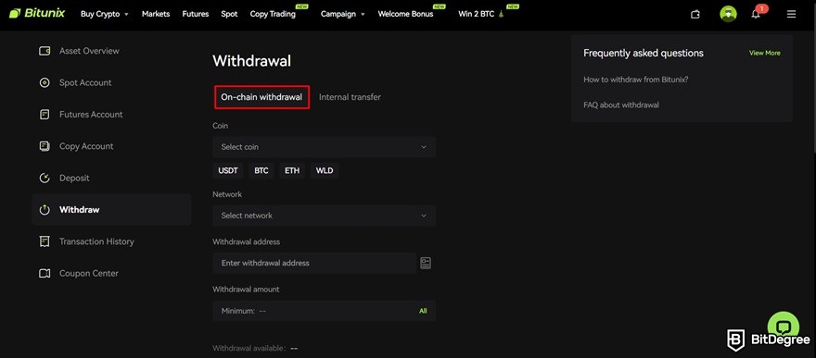Open the Select network dropdown

[x=324, y=216]
